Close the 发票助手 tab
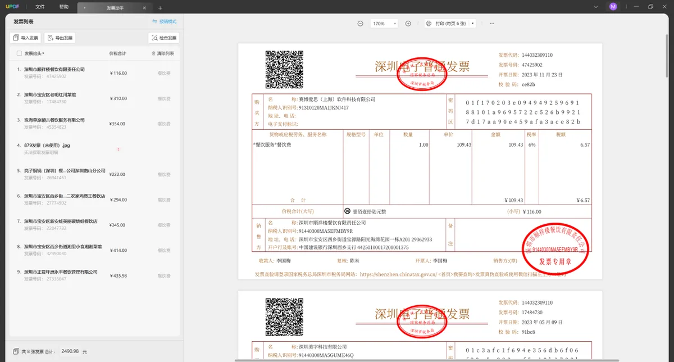This screenshot has height=362, width=674. click(144, 8)
